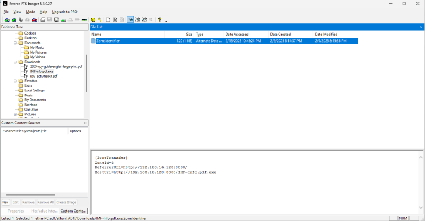Click Remove All Evidence Items toolbar icon
The width and height of the screenshot is (425, 221).
pyautogui.click(x=35, y=20)
